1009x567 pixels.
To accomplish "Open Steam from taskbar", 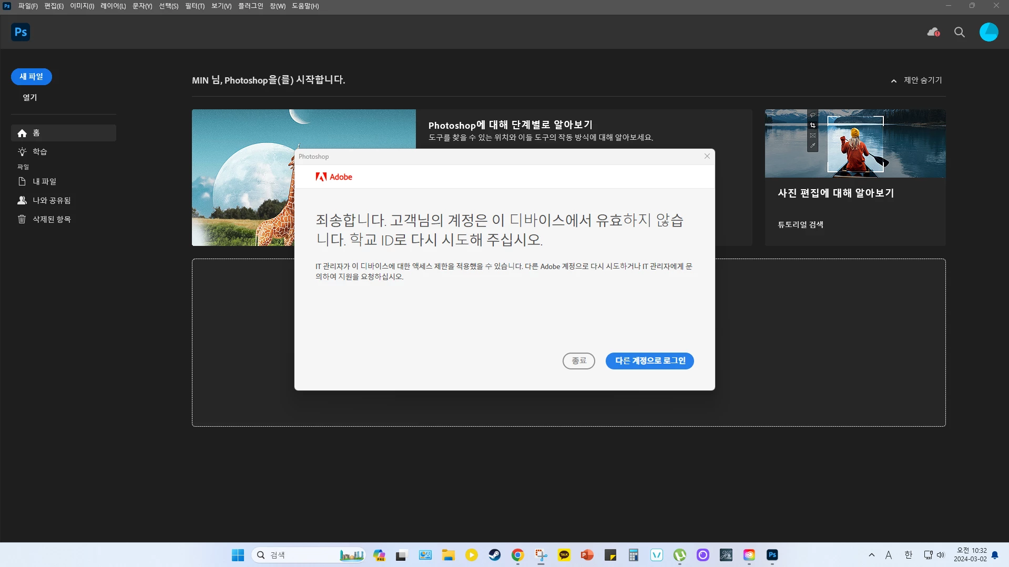I will [x=495, y=555].
